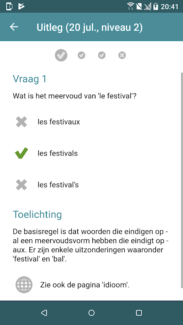This screenshot has height=325, width=183.
Task: Tap the battery charging status icon
Action: click(x=156, y=6)
